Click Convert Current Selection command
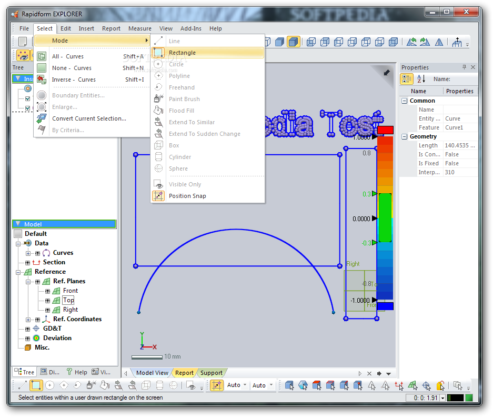493x417 pixels. (89, 118)
